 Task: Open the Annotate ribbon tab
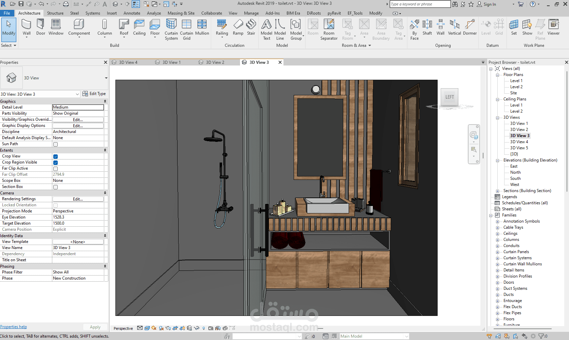(132, 13)
